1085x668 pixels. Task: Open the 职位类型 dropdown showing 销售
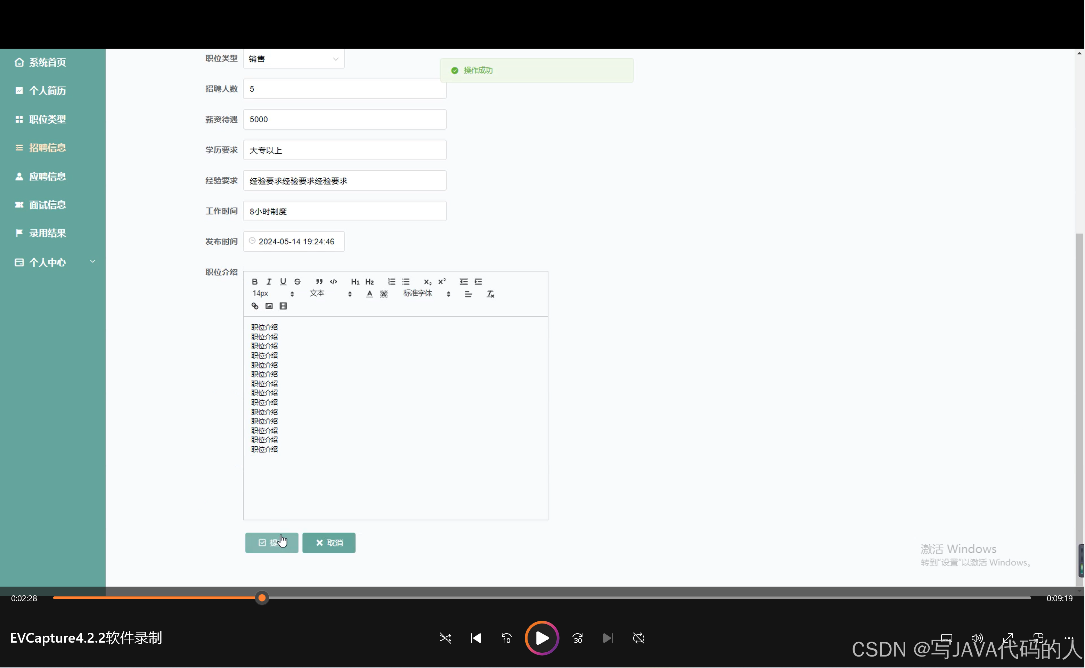(x=293, y=59)
